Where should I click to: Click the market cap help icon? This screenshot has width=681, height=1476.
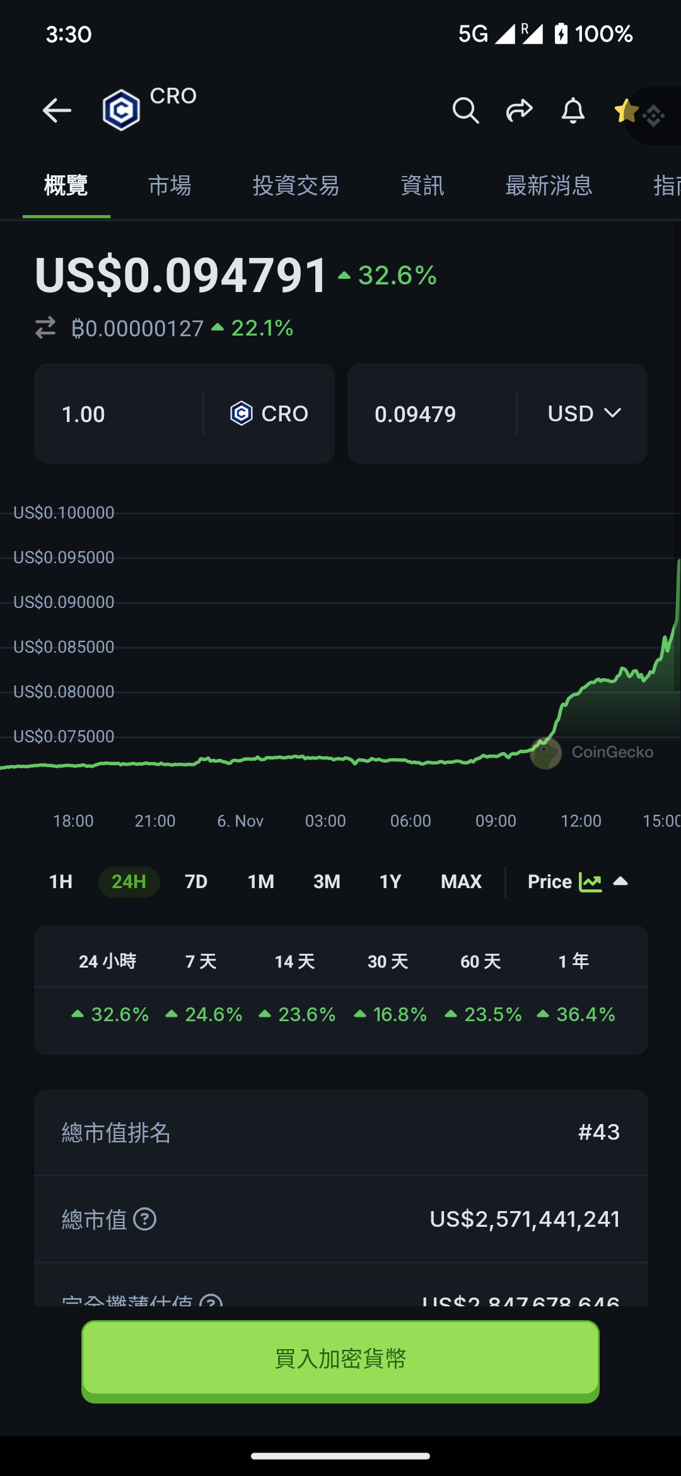point(145,1219)
